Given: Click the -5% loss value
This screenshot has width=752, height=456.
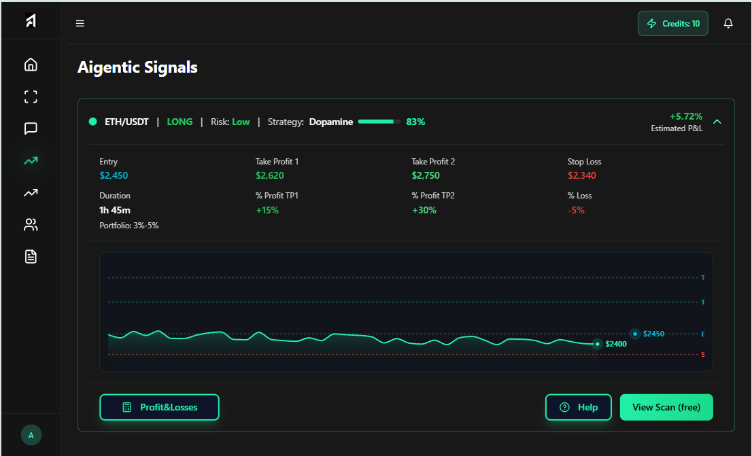Looking at the screenshot, I should [x=576, y=210].
